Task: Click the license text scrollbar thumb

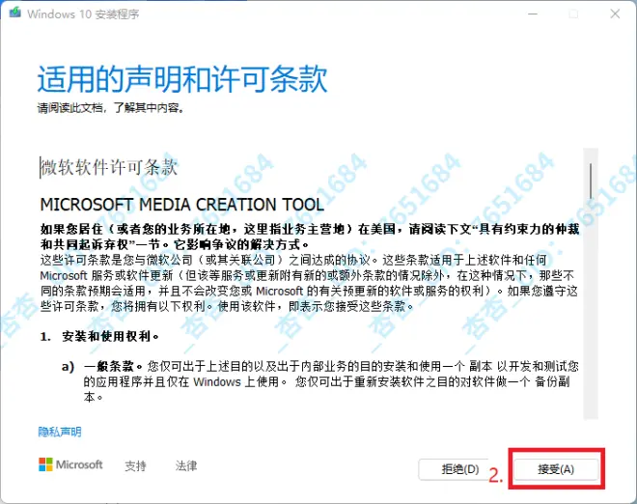Action: click(591, 182)
